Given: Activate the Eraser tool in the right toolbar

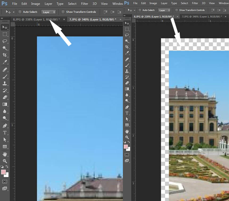Looking at the screenshot, I should [127, 83].
